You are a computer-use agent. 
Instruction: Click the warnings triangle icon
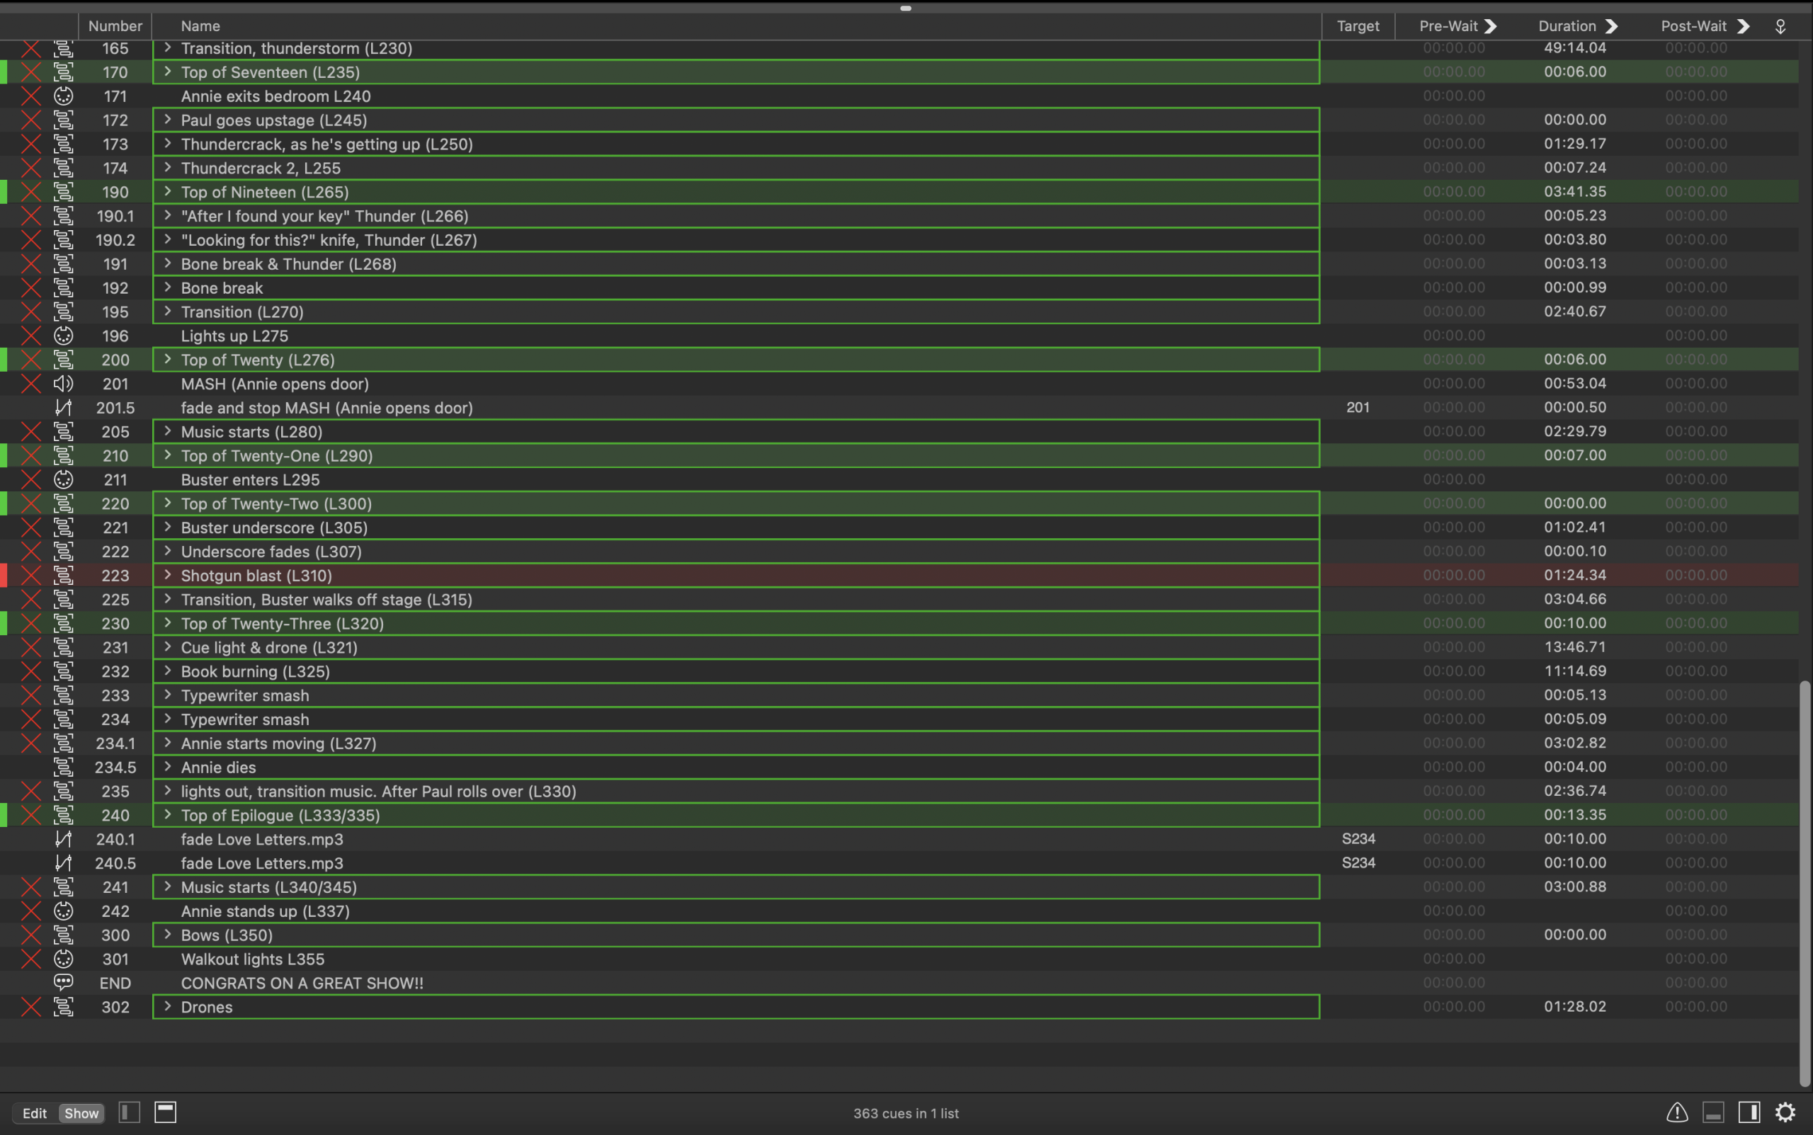1676,1112
